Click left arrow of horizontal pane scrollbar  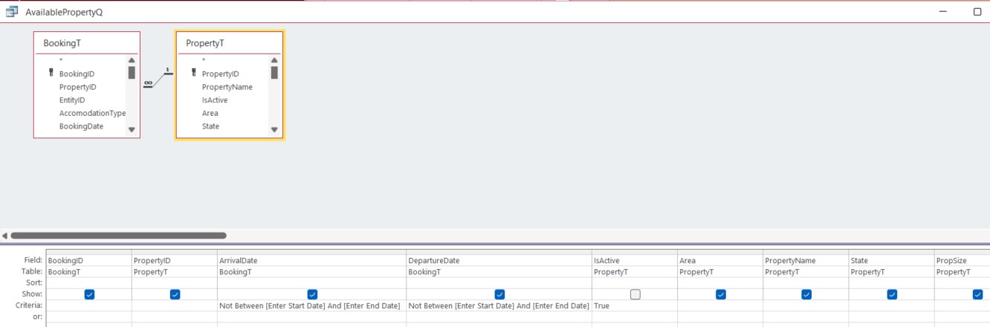point(5,236)
